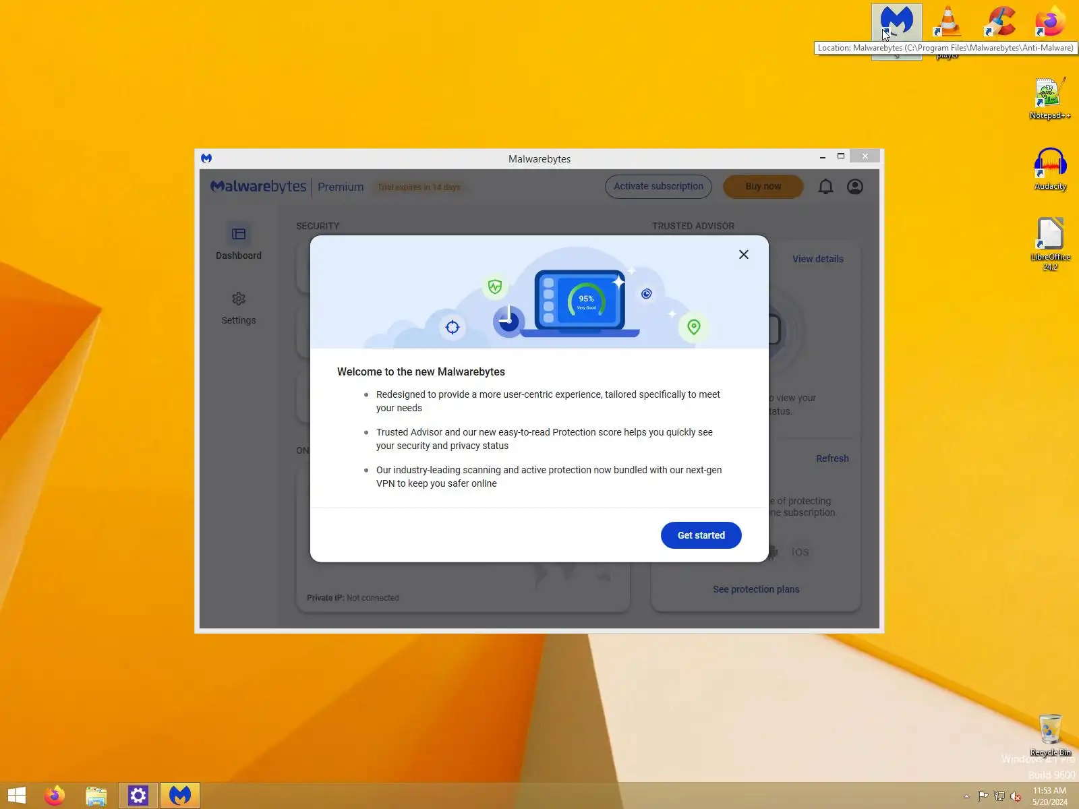Select the CCleaner desktop shortcut
This screenshot has height=809, width=1079.
coord(999,22)
